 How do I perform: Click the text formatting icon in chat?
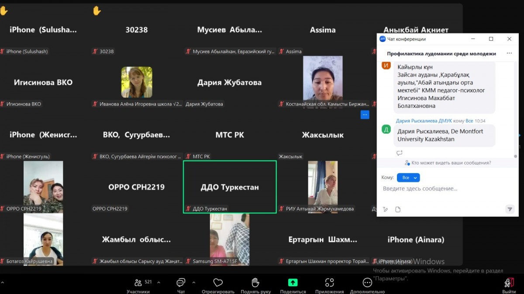pos(385,210)
